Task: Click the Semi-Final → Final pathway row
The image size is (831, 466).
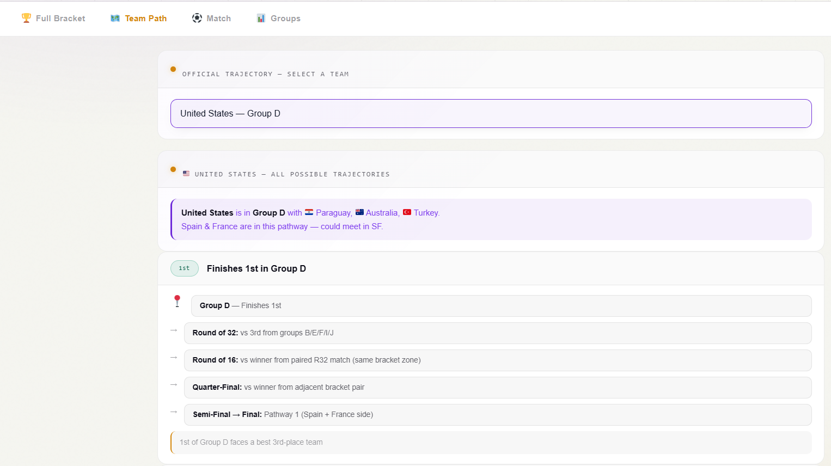Action: point(497,414)
